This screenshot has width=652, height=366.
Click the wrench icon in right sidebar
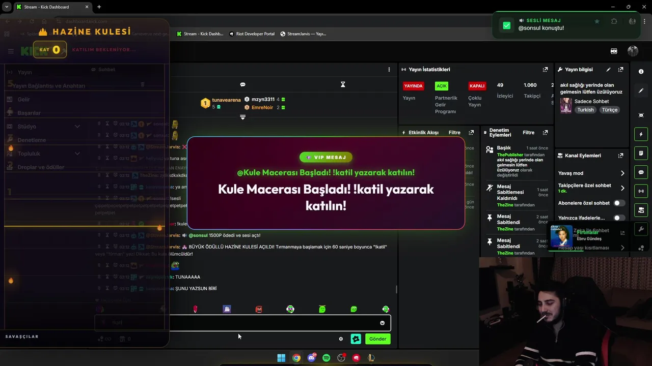pos(641,229)
